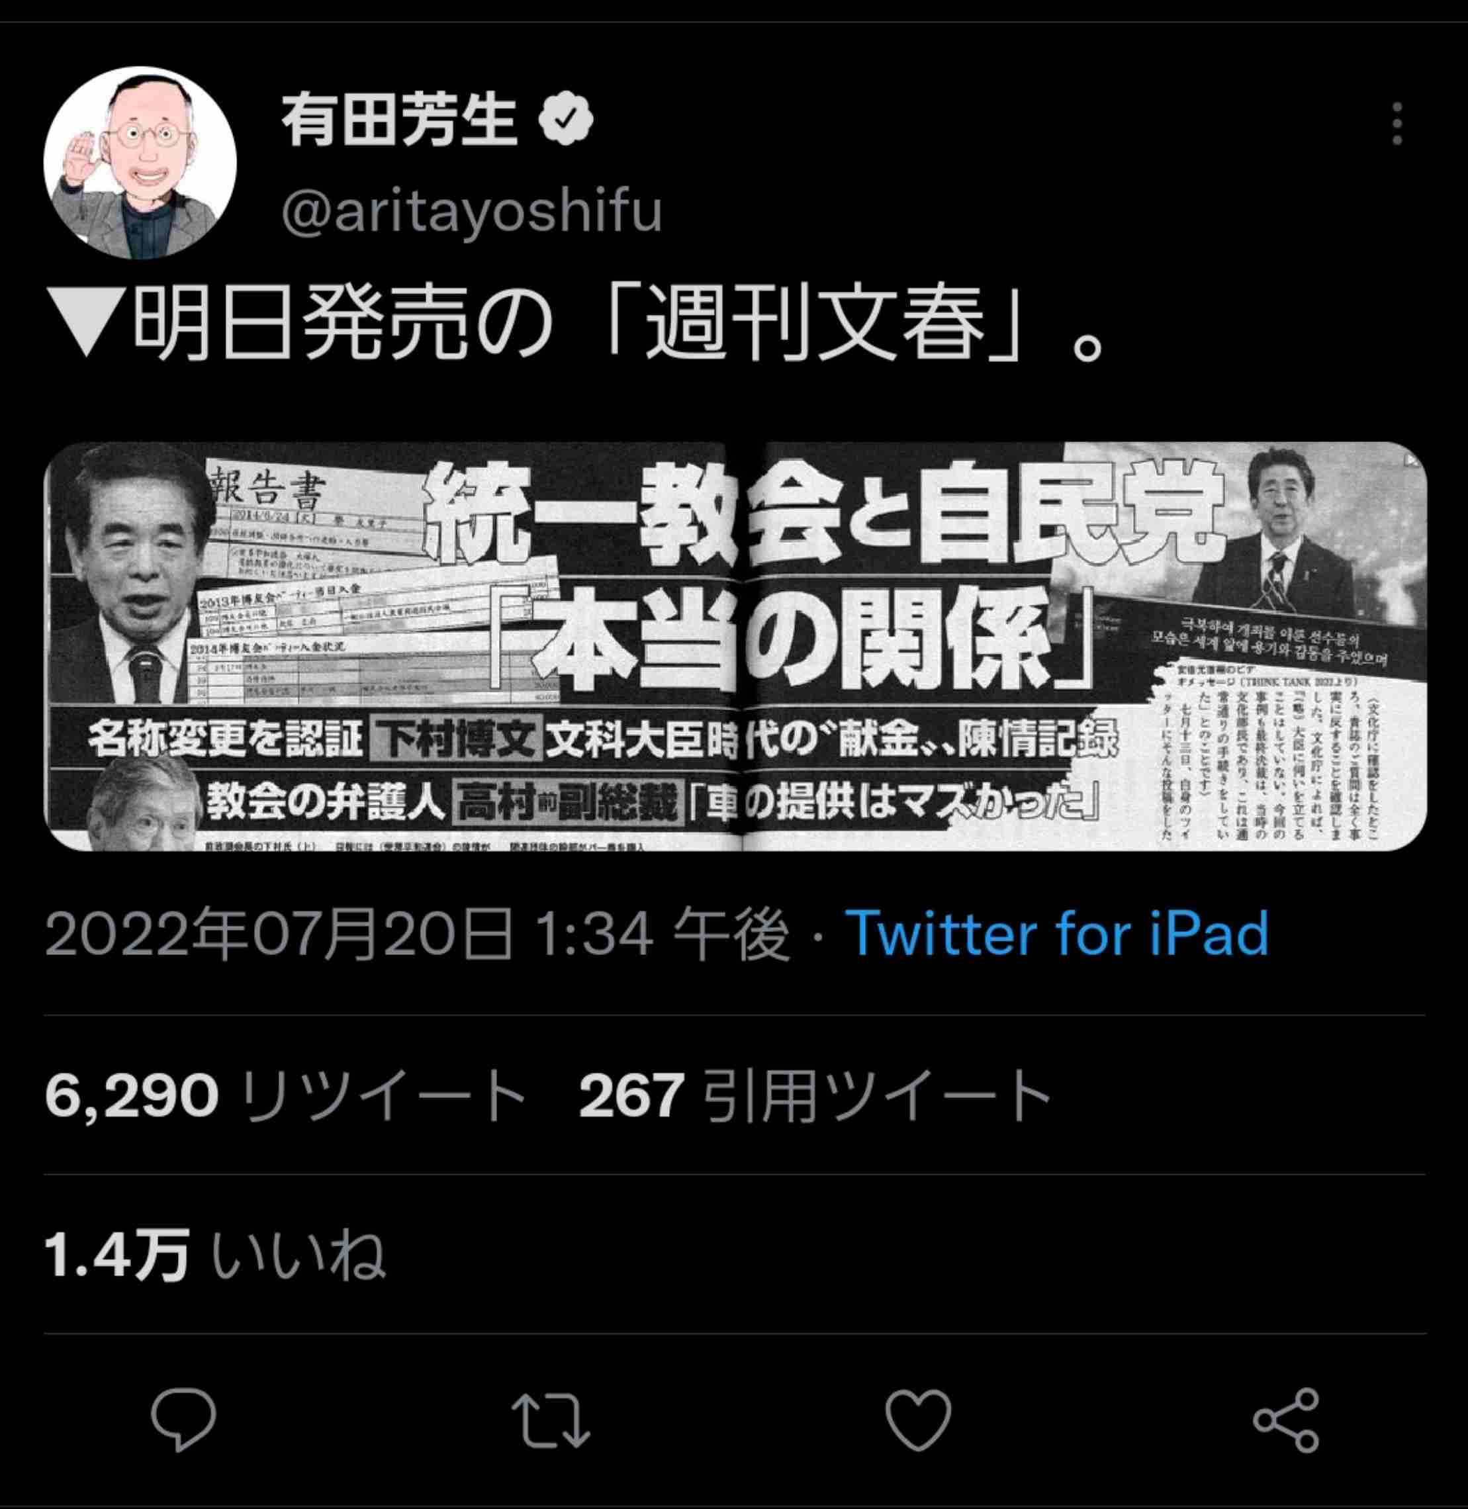Open the 有田芳生 display name profile

click(398, 120)
